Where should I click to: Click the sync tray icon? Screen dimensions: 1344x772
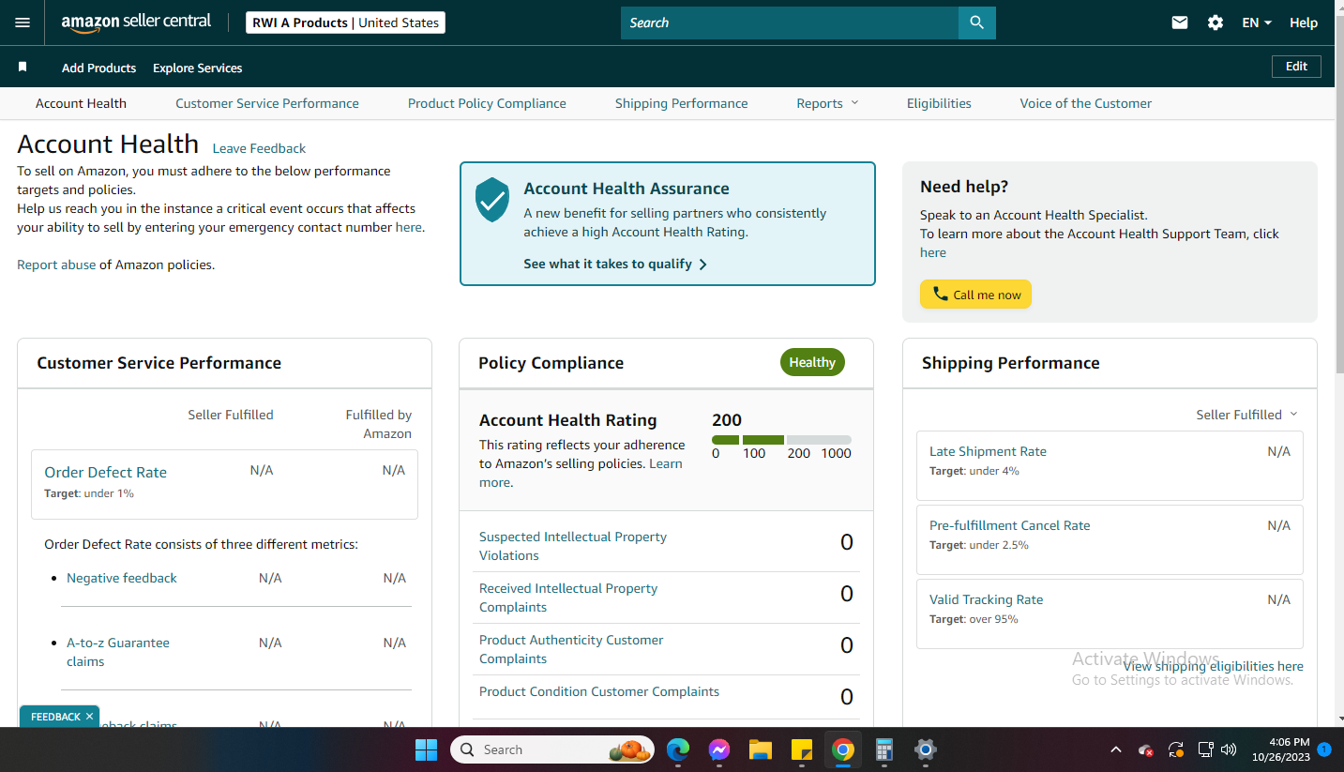point(1176,749)
